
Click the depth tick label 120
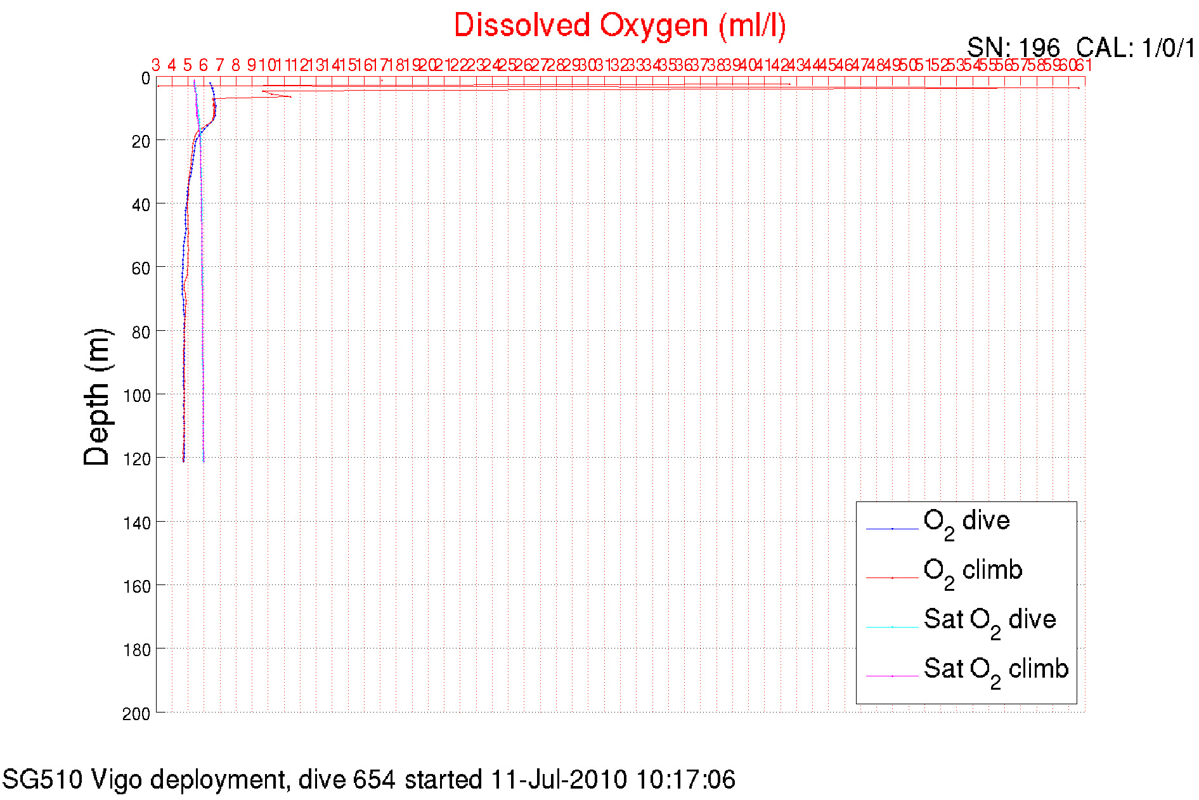pos(137,459)
